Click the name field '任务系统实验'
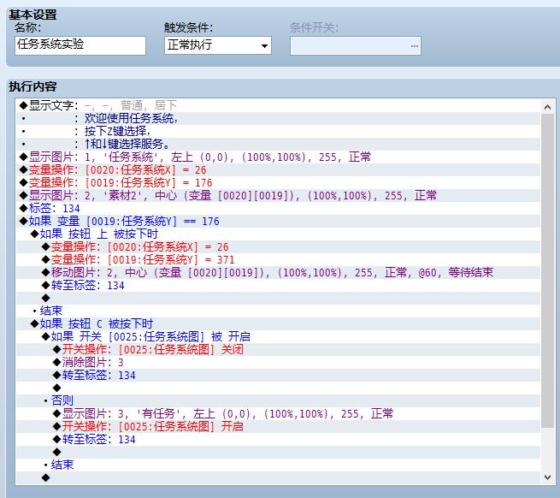Screen dimensions: 560x498 (x=80, y=45)
